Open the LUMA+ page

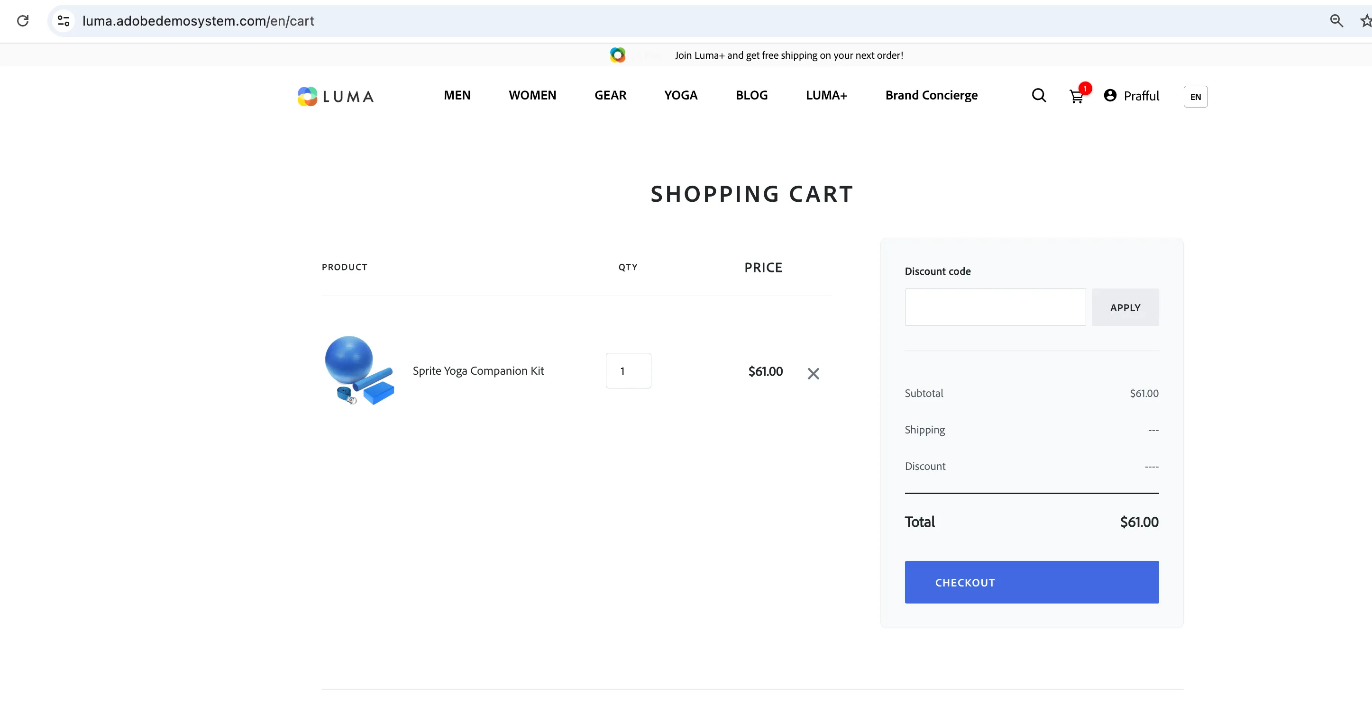point(826,95)
